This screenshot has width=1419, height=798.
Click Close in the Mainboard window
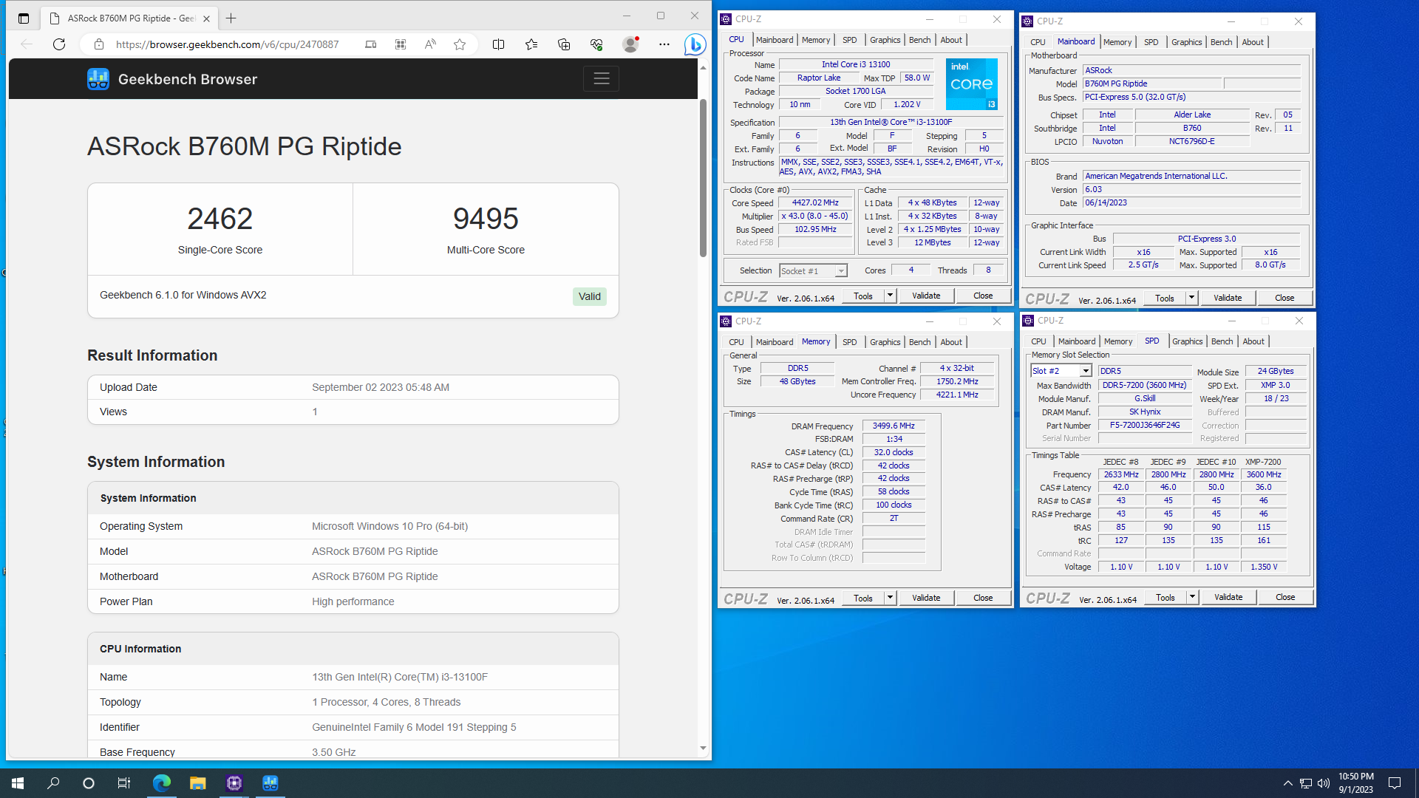[x=1284, y=298]
